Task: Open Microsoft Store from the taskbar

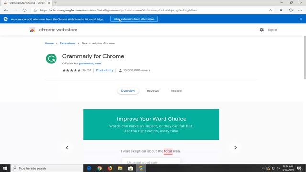Action: (x=131, y=168)
